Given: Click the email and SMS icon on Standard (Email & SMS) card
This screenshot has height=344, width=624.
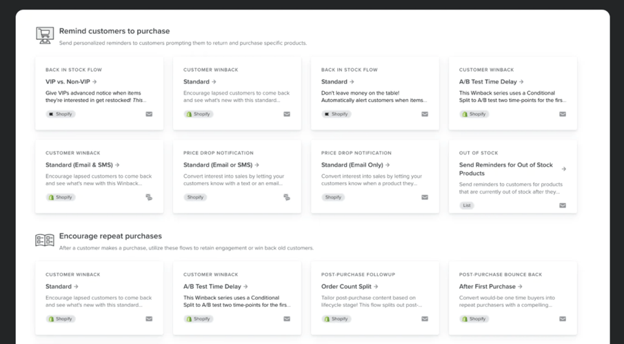Looking at the screenshot, I should point(149,197).
